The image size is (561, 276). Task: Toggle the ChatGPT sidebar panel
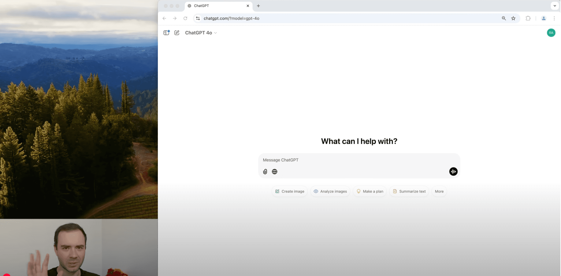click(x=166, y=33)
